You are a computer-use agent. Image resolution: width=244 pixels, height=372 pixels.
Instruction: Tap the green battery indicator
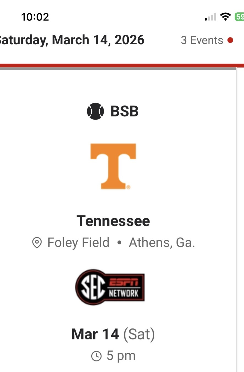[x=239, y=17]
